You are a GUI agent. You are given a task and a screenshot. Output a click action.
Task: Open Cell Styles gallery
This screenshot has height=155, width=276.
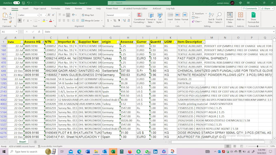click(x=160, y=18)
